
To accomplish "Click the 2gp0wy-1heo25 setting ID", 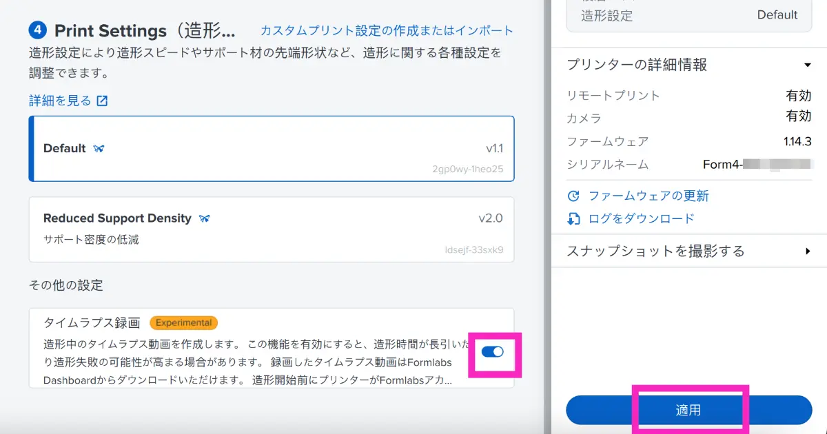I will [x=468, y=168].
